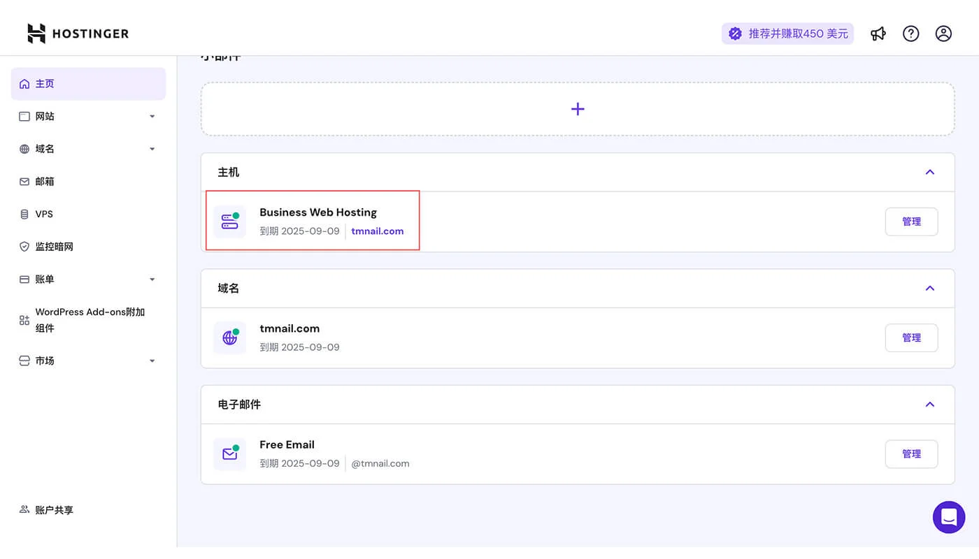Image resolution: width=979 pixels, height=559 pixels.
Task: Click the Hostinger logo
Action: pos(78,34)
